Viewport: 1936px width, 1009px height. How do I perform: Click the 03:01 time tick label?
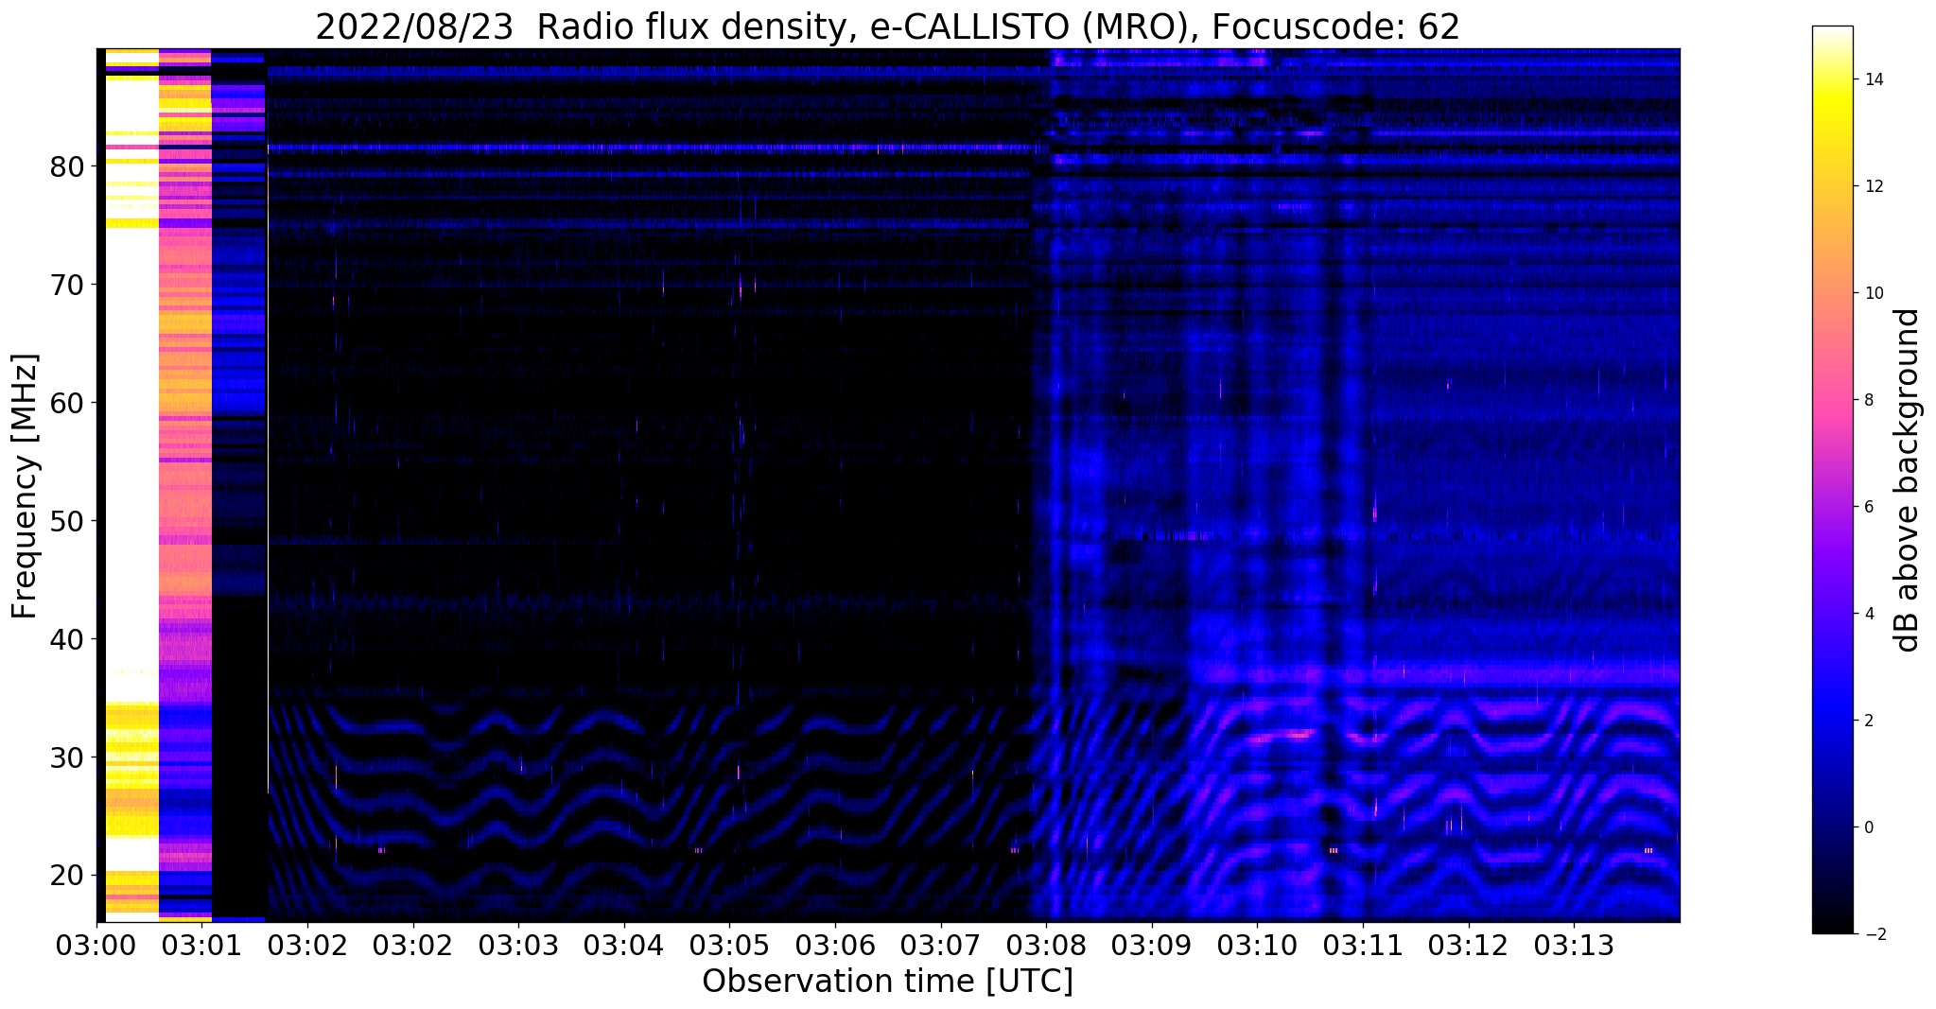click(201, 945)
